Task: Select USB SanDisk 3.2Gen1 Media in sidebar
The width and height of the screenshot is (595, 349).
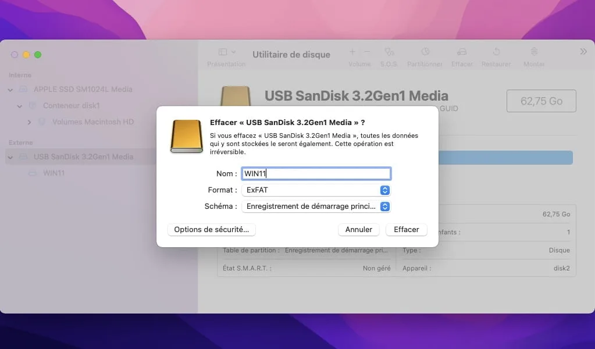Action: tap(84, 157)
